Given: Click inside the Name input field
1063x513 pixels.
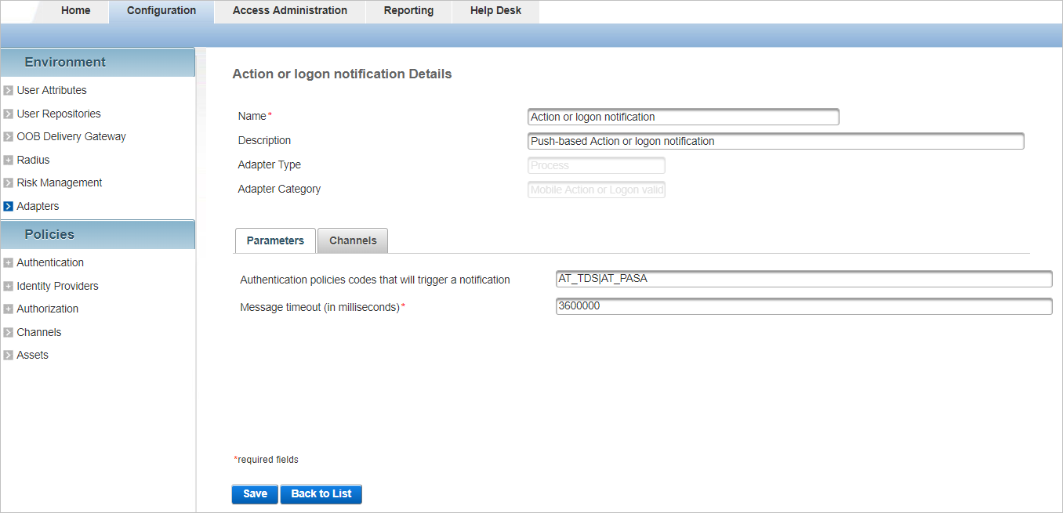Looking at the screenshot, I should point(682,116).
